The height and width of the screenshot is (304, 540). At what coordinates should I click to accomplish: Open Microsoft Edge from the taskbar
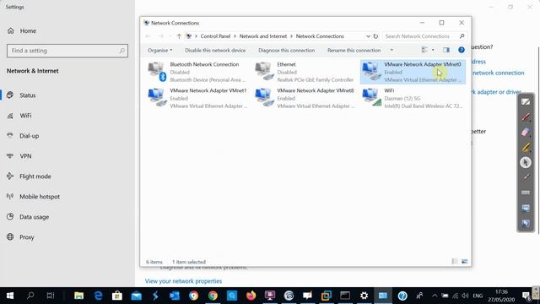98,296
